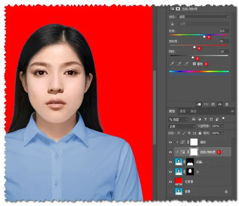
Task: Click the view previous state icon
Action: coord(206,104)
